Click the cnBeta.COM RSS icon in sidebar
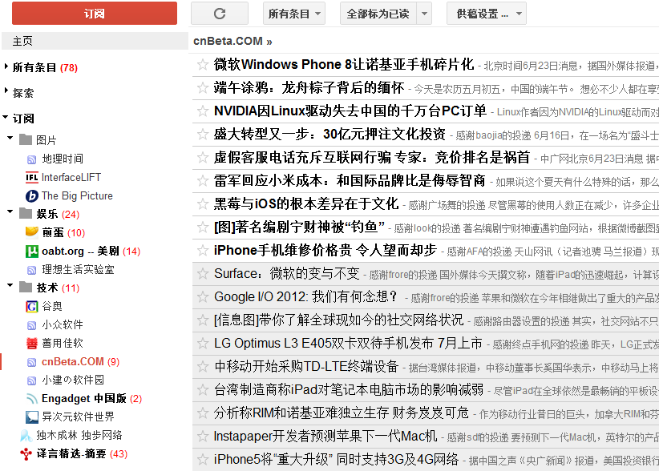Screen dimensions: 659x471 click(x=31, y=362)
